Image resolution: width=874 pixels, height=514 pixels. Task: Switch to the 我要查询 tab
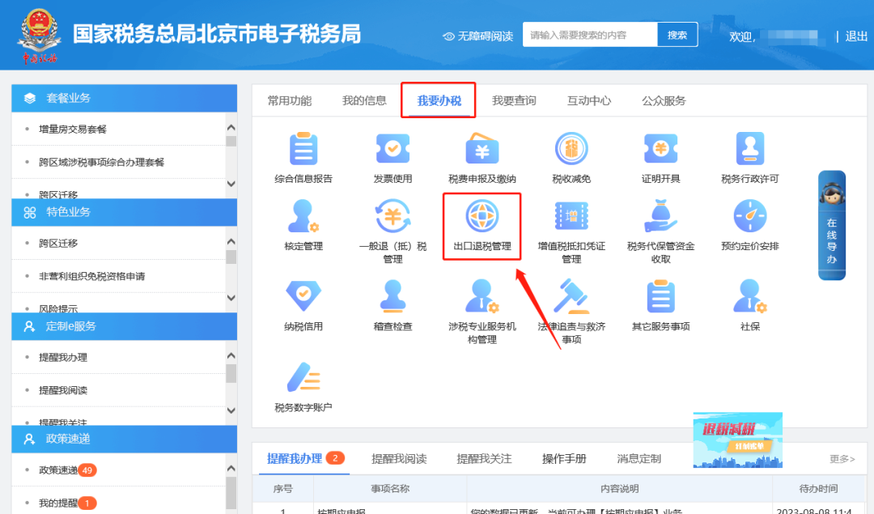[514, 101]
